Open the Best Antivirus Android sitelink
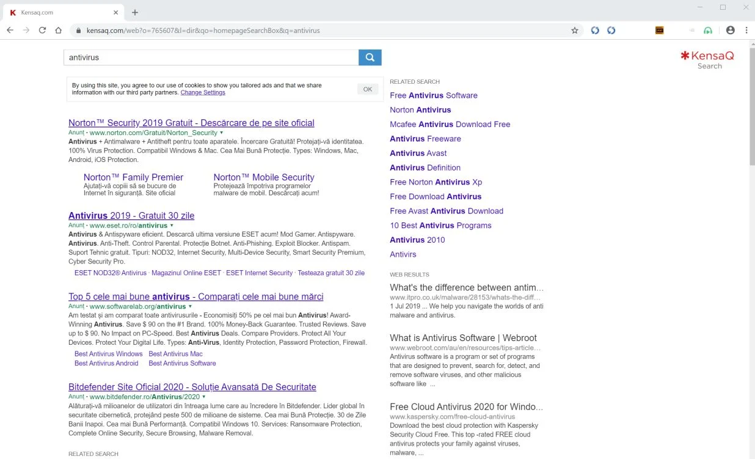Viewport: 755px width, 459px height. tap(106, 363)
